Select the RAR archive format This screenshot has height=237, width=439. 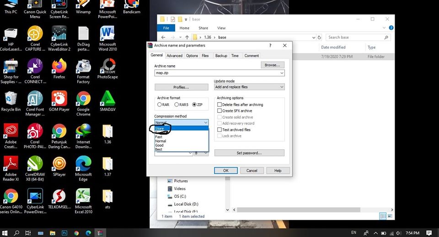pos(163,105)
